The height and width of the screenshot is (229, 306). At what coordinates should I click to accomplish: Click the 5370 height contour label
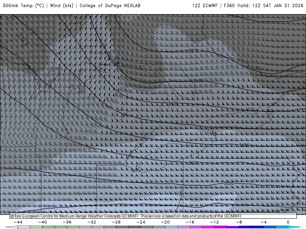coord(194,51)
